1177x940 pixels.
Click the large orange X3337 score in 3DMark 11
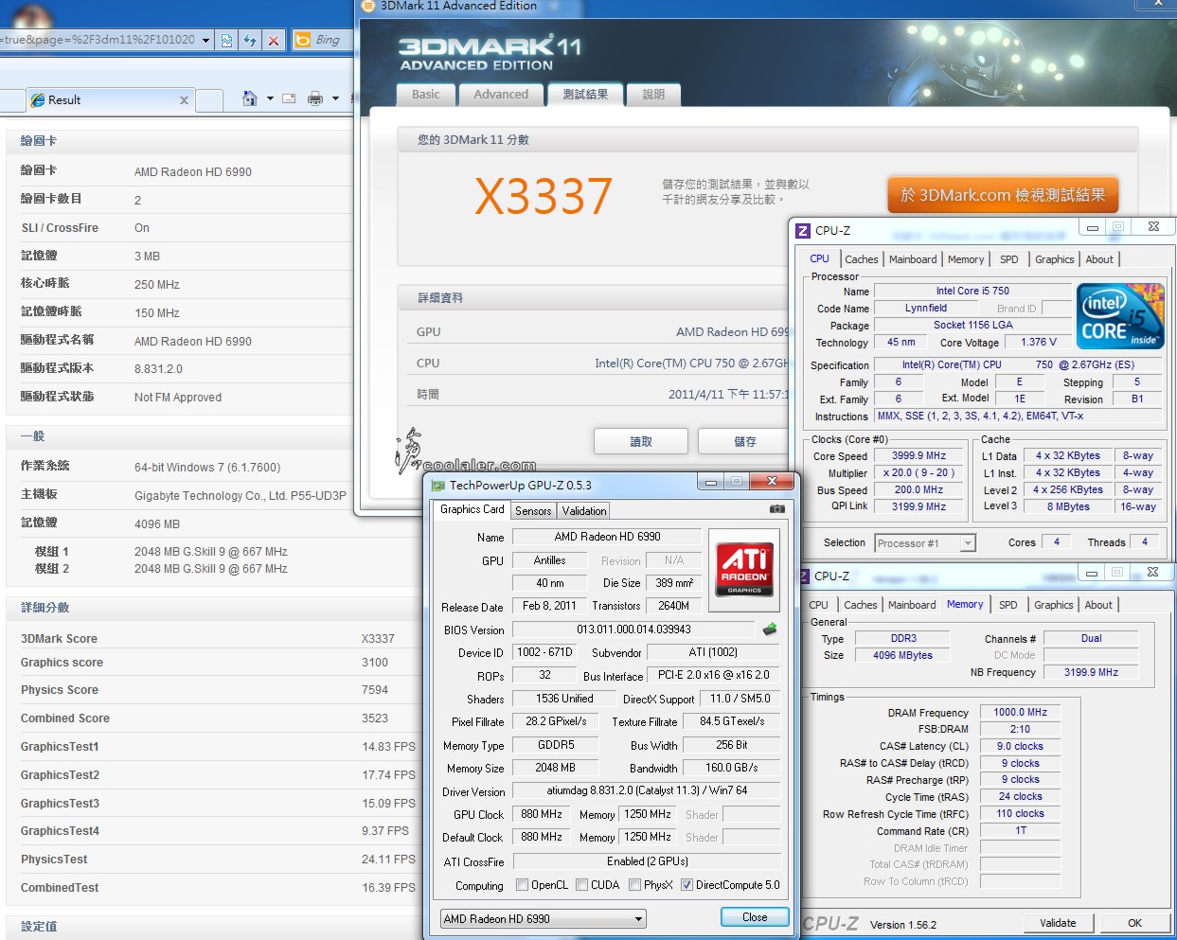pos(544,196)
